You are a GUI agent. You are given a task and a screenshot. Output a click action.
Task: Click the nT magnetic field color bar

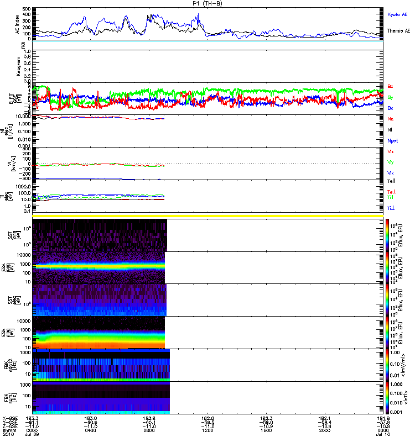387,398
